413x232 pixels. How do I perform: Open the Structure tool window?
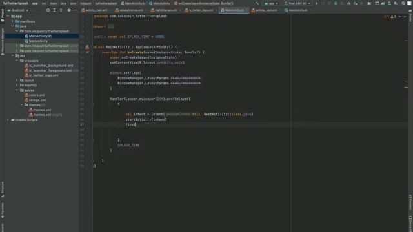click(x=3, y=189)
